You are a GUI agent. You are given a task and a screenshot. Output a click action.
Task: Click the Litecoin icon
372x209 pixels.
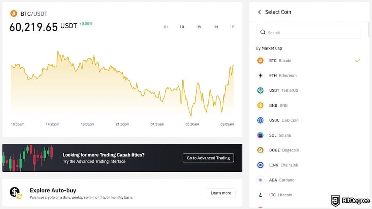pyautogui.click(x=260, y=195)
